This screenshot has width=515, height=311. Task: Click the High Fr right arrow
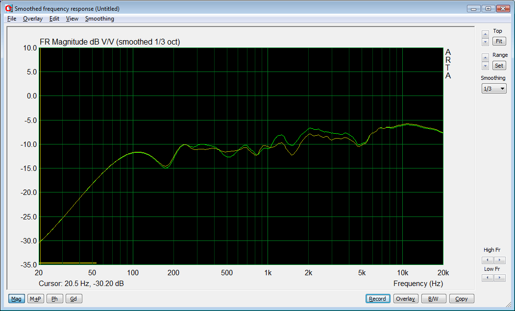point(500,260)
